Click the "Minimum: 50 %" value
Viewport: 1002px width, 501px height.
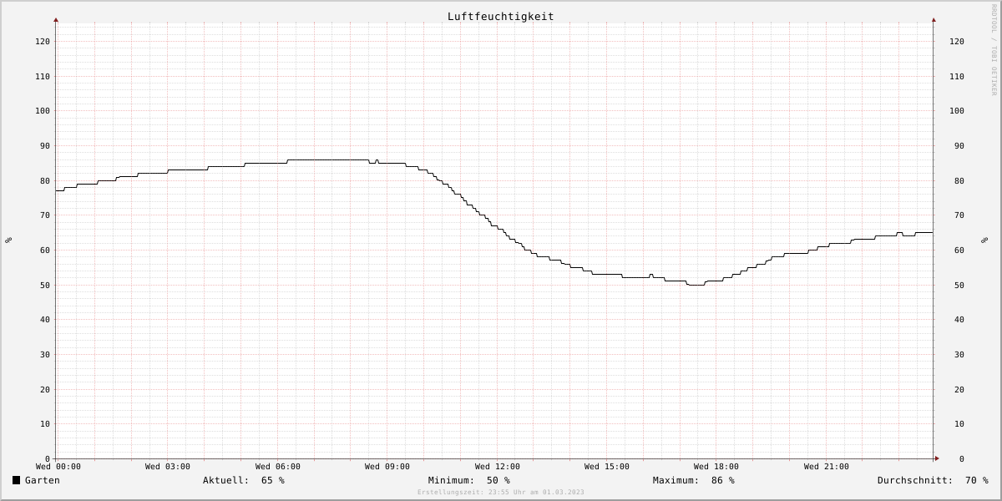click(x=469, y=480)
